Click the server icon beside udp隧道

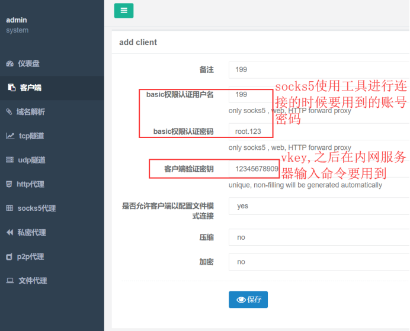(9, 160)
